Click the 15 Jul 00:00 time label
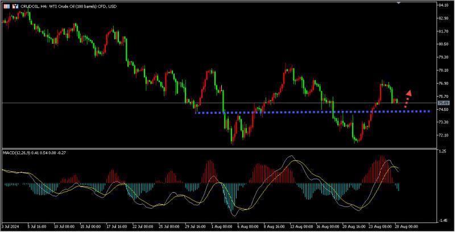This screenshot has height=232, width=455. pos(90,226)
